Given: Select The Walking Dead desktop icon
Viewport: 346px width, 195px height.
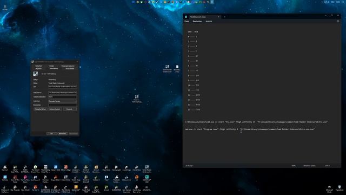Looking at the screenshot, I should (x=45, y=169).
